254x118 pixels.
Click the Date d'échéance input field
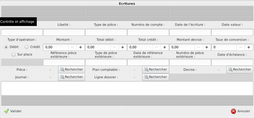coord(232,62)
